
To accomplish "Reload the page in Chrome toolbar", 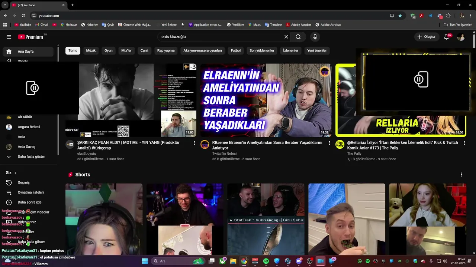I will coord(23,16).
